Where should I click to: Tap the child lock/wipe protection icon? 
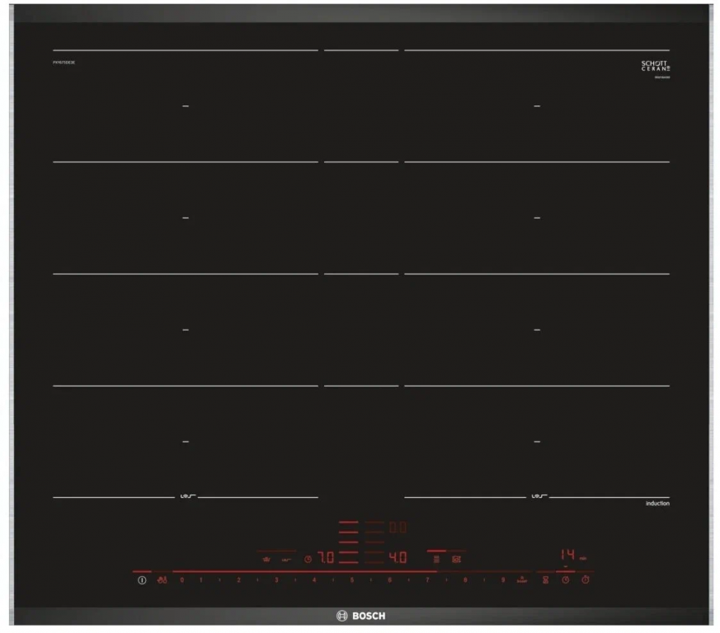(x=162, y=580)
